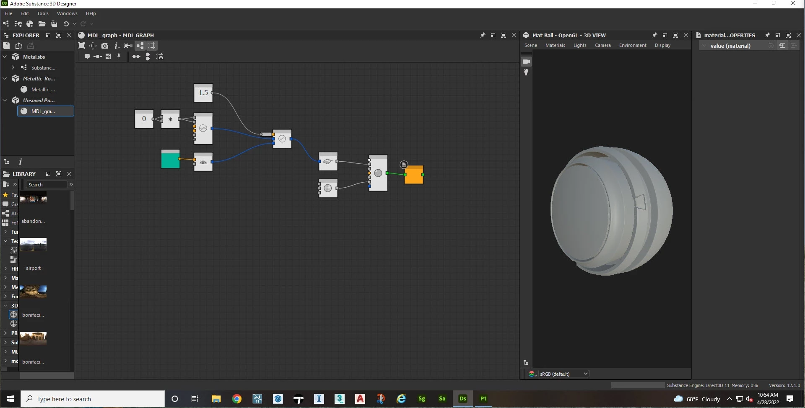Collapse the value (material) properties section

pyautogui.click(x=704, y=46)
